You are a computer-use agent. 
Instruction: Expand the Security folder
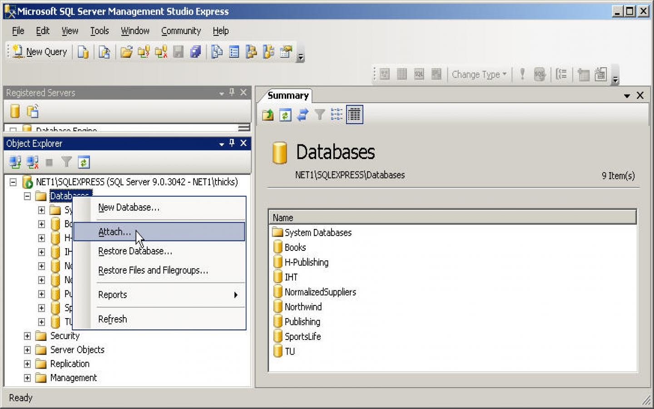coord(27,336)
